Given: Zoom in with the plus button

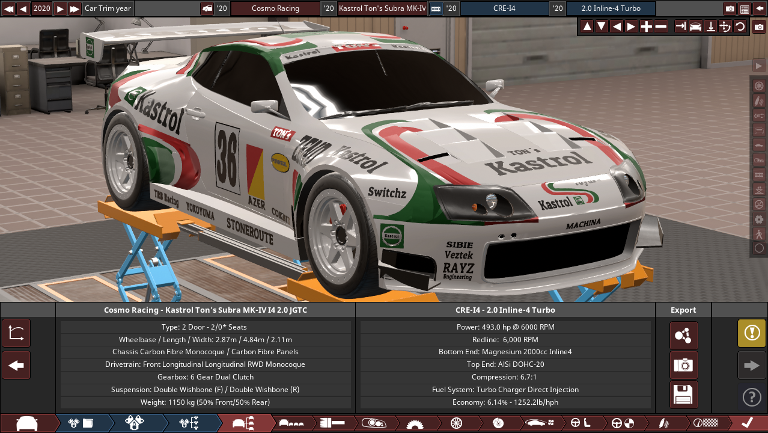Looking at the screenshot, I should tap(646, 26).
